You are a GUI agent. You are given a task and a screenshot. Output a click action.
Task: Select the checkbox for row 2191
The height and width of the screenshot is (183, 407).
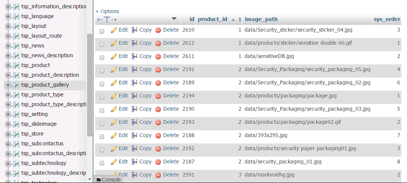coord(102,71)
